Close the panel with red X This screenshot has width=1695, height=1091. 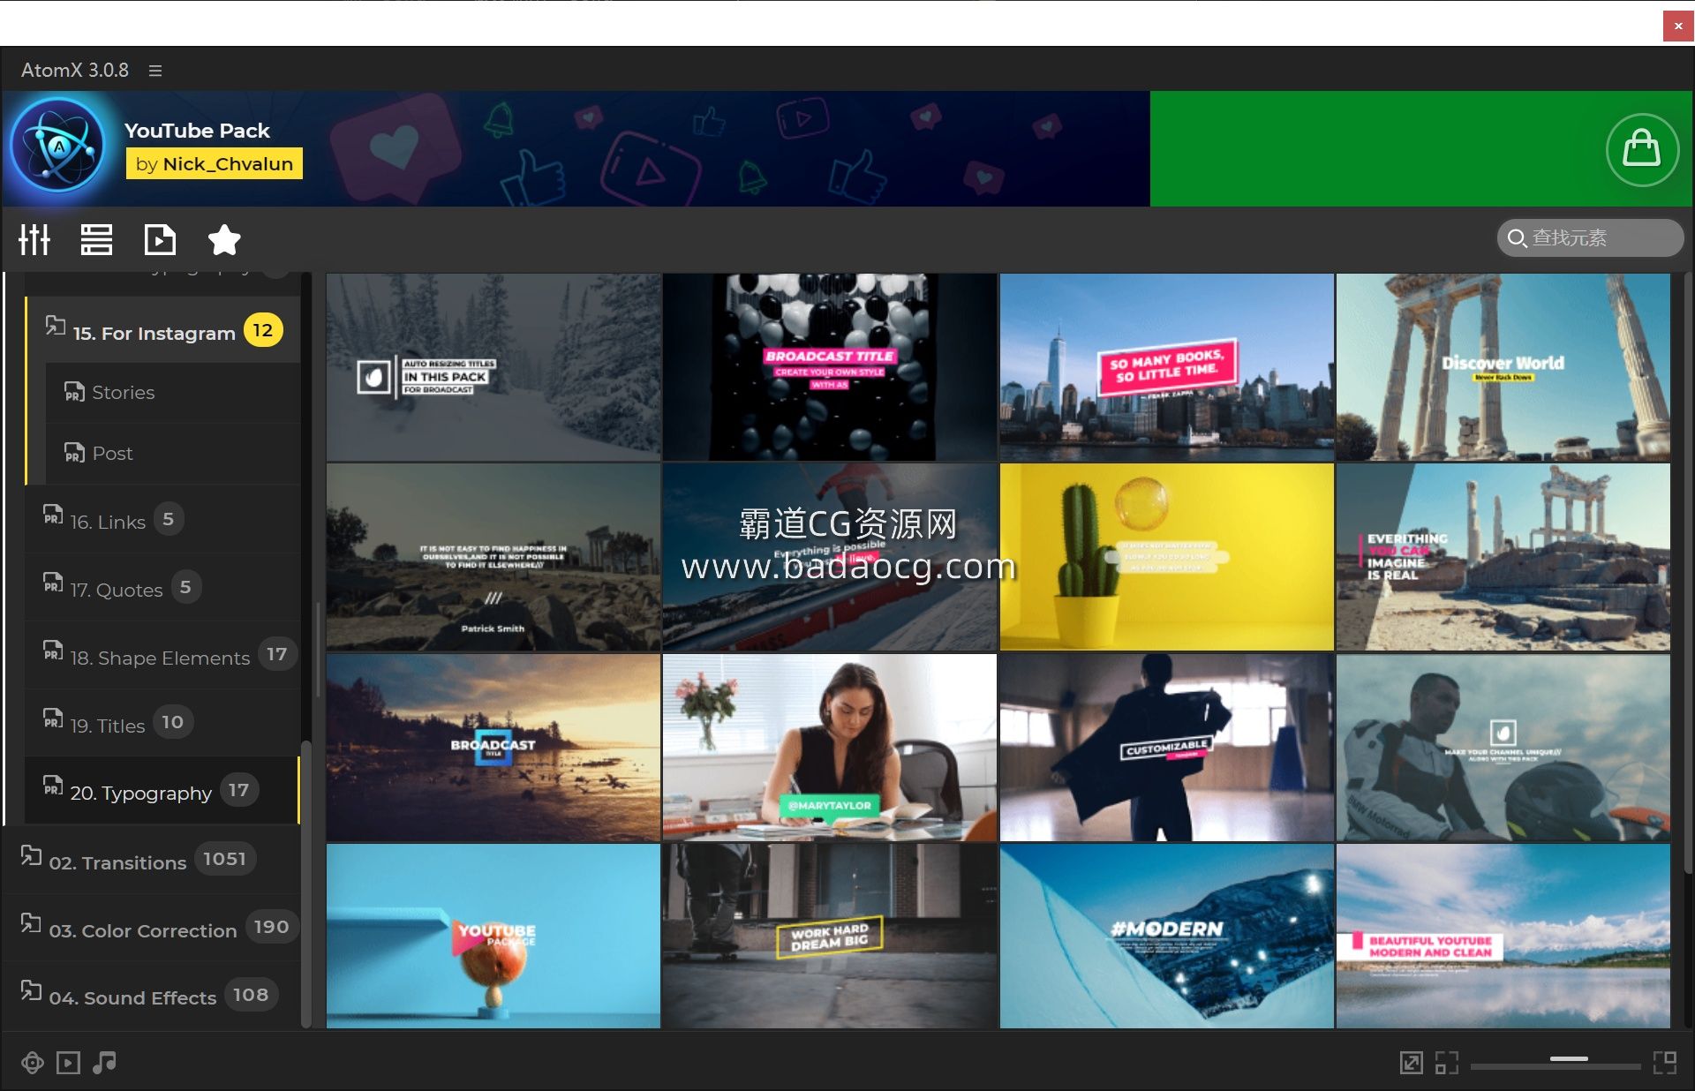pos(1678,26)
